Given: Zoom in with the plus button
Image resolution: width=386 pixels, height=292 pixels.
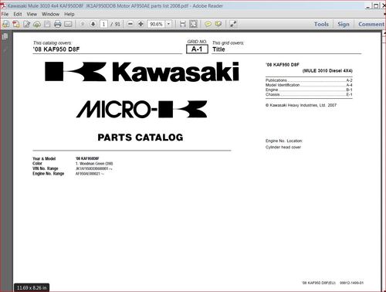Looking at the screenshot, I should click(141, 24).
